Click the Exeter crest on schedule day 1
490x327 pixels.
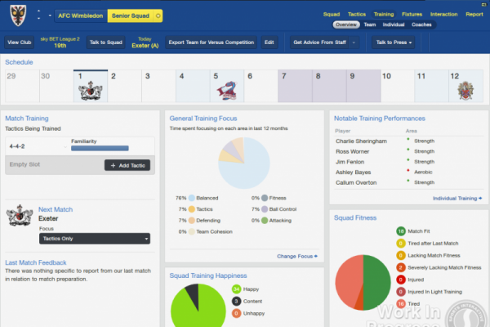pos(91,91)
